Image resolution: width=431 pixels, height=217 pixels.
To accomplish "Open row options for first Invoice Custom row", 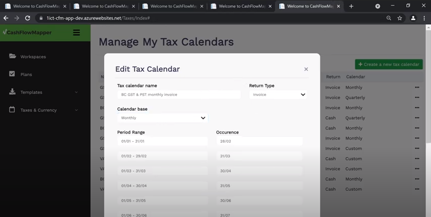I will coord(417,148).
